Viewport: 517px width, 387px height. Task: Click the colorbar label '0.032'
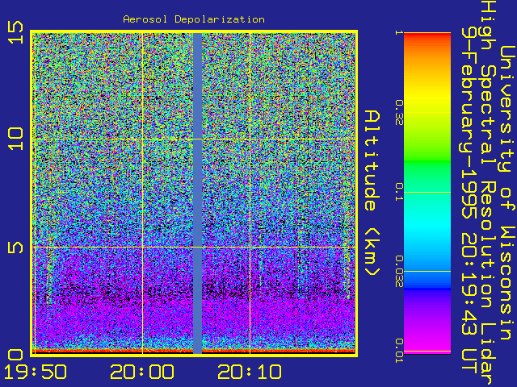point(399,271)
